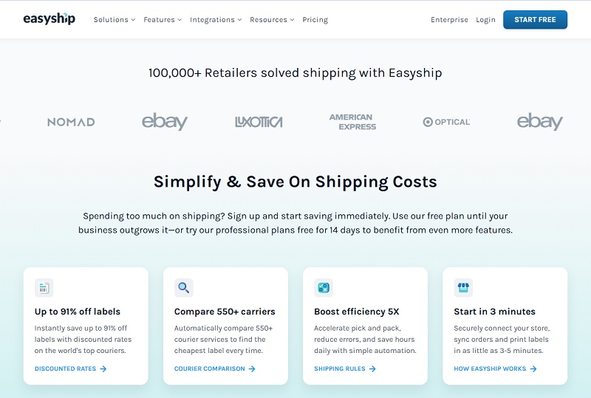Viewport: 591px width, 398px height.
Task: Click the first eBay logo beside Nomad
Action: click(165, 121)
